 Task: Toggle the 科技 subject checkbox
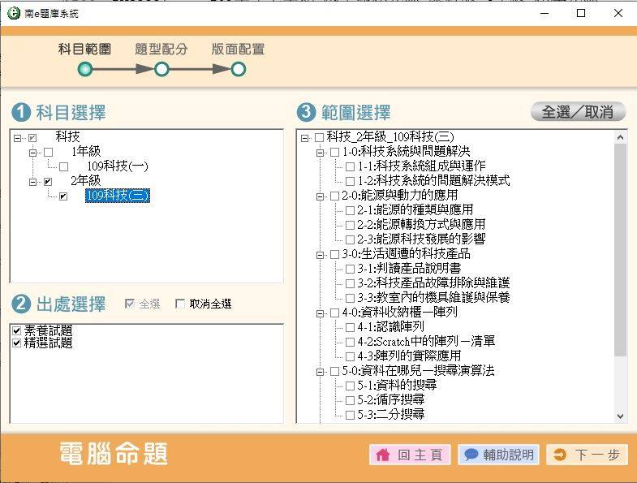[x=32, y=138]
